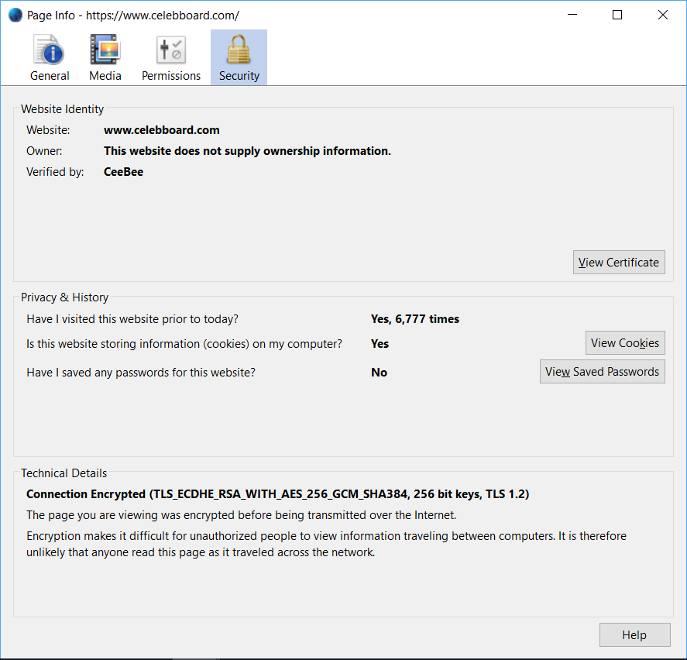Click the encryption makes it difficult paragraph
The width and height of the screenshot is (687, 660).
pyautogui.click(x=326, y=544)
